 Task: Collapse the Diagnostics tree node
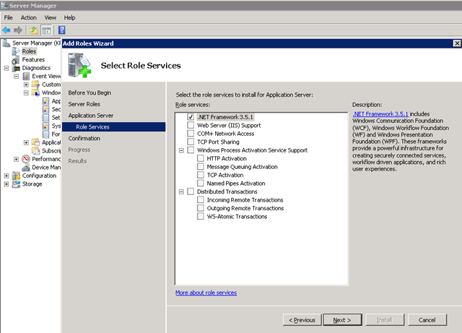click(6, 68)
